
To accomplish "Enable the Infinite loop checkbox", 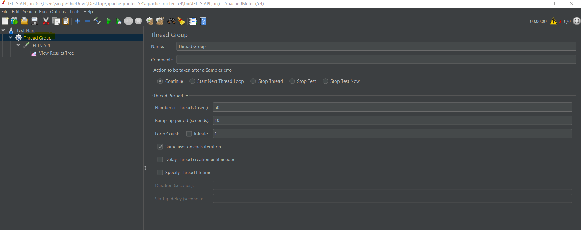I will [189, 134].
